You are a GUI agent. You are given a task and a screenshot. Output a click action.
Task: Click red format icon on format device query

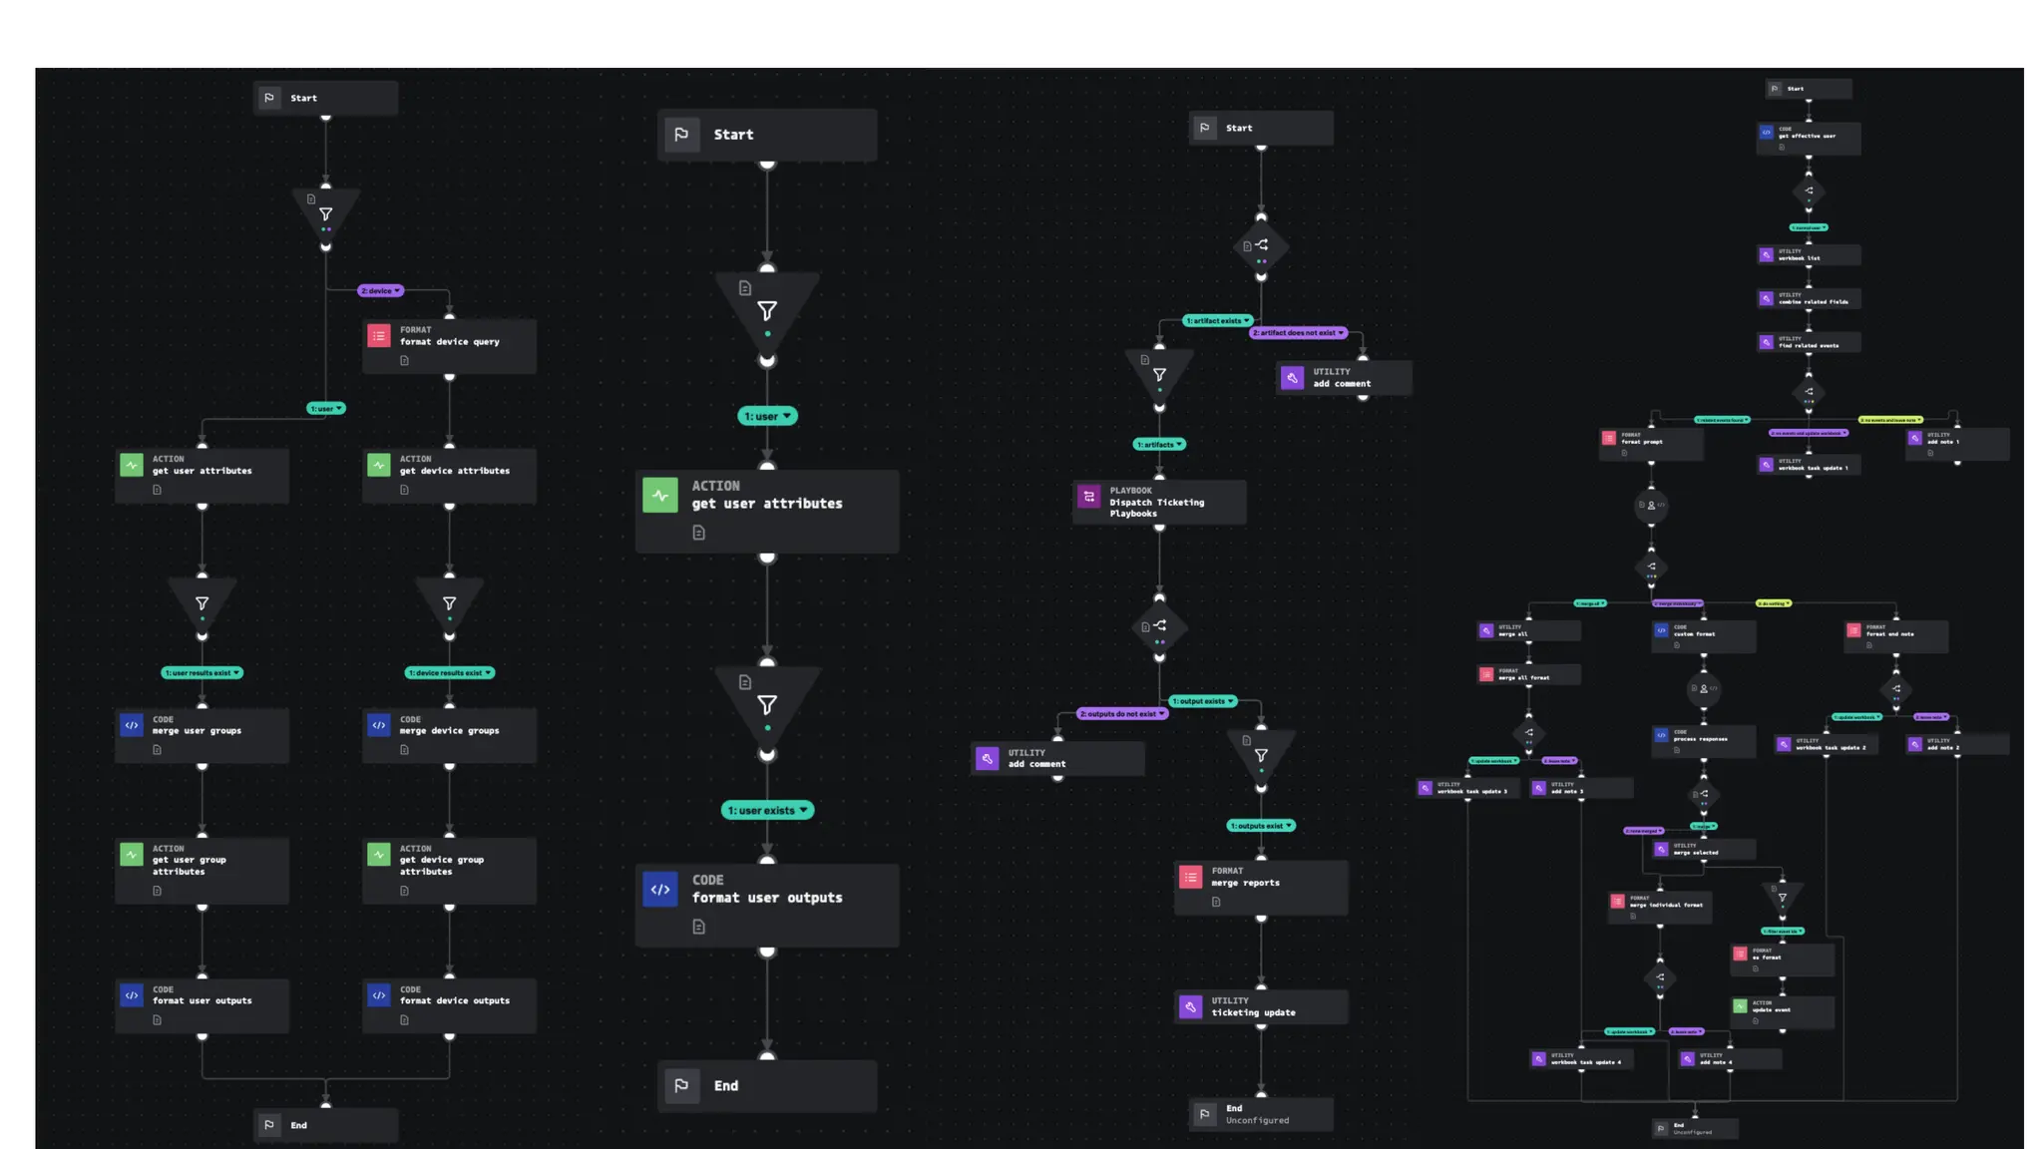[x=379, y=336]
